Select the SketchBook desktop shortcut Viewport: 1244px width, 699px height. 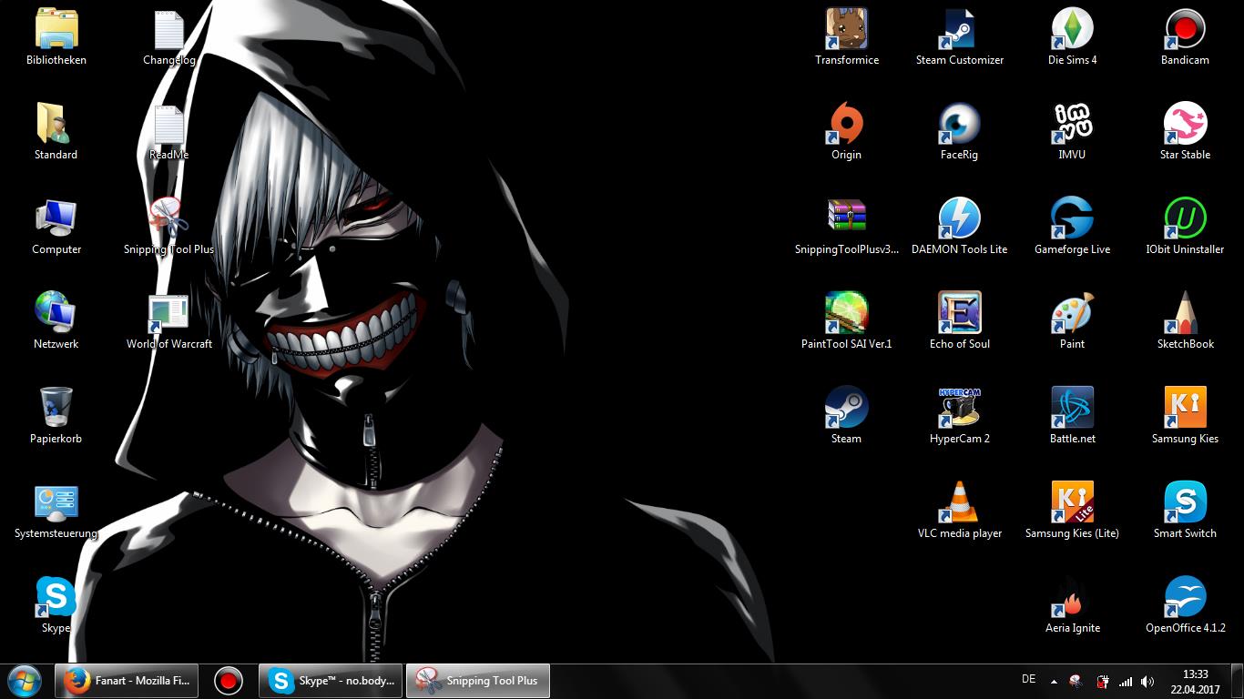click(x=1186, y=321)
